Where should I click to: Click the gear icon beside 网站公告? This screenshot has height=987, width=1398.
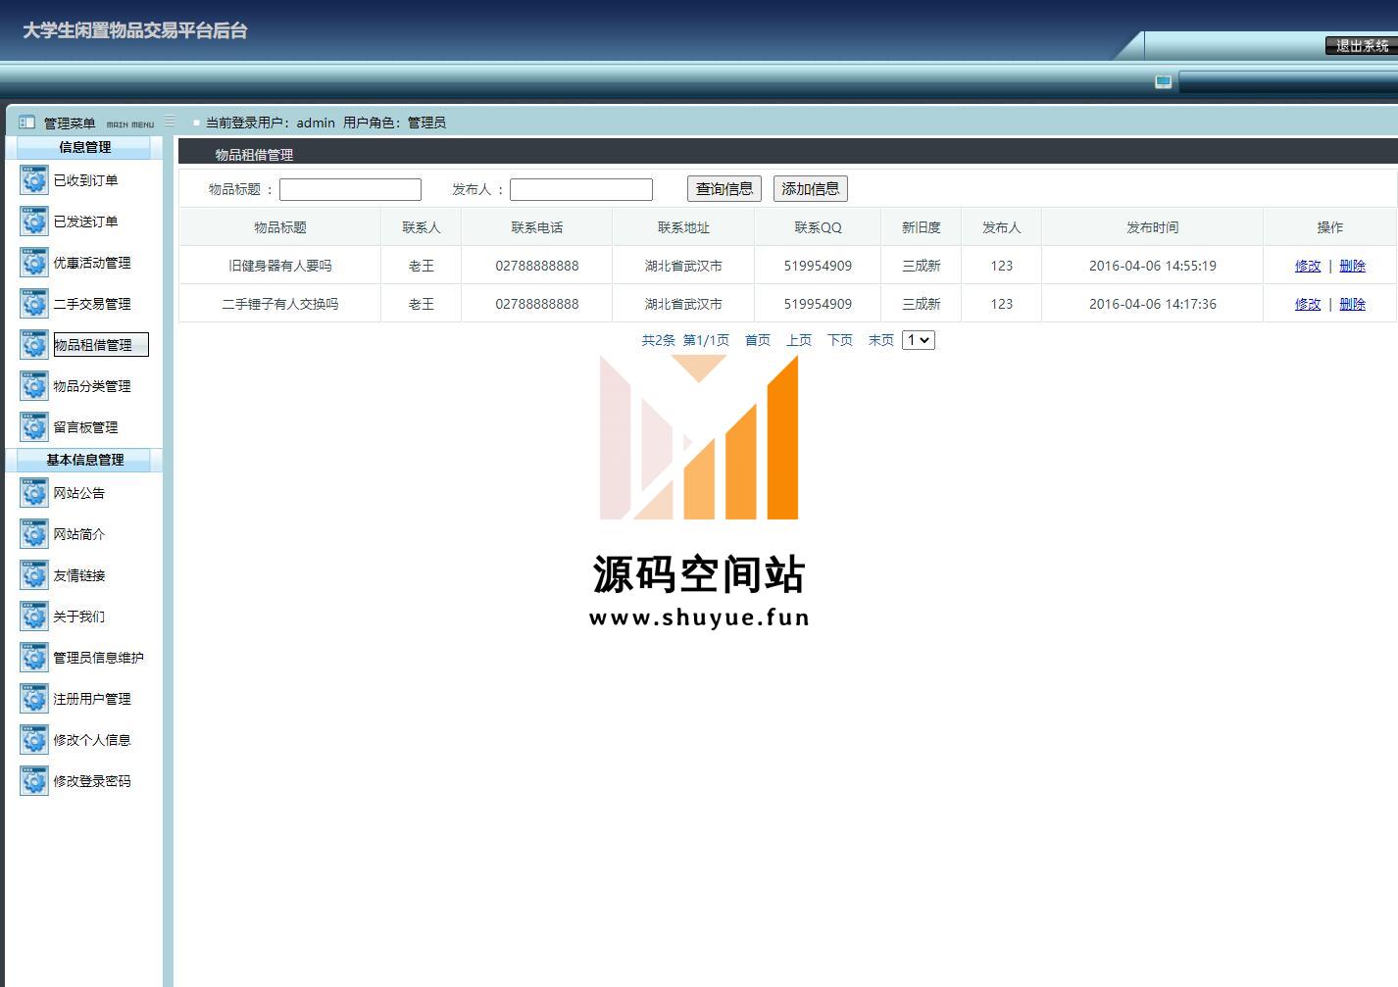34,493
